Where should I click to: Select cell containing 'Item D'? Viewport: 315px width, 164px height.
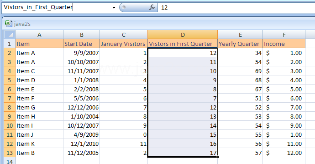point(39,80)
